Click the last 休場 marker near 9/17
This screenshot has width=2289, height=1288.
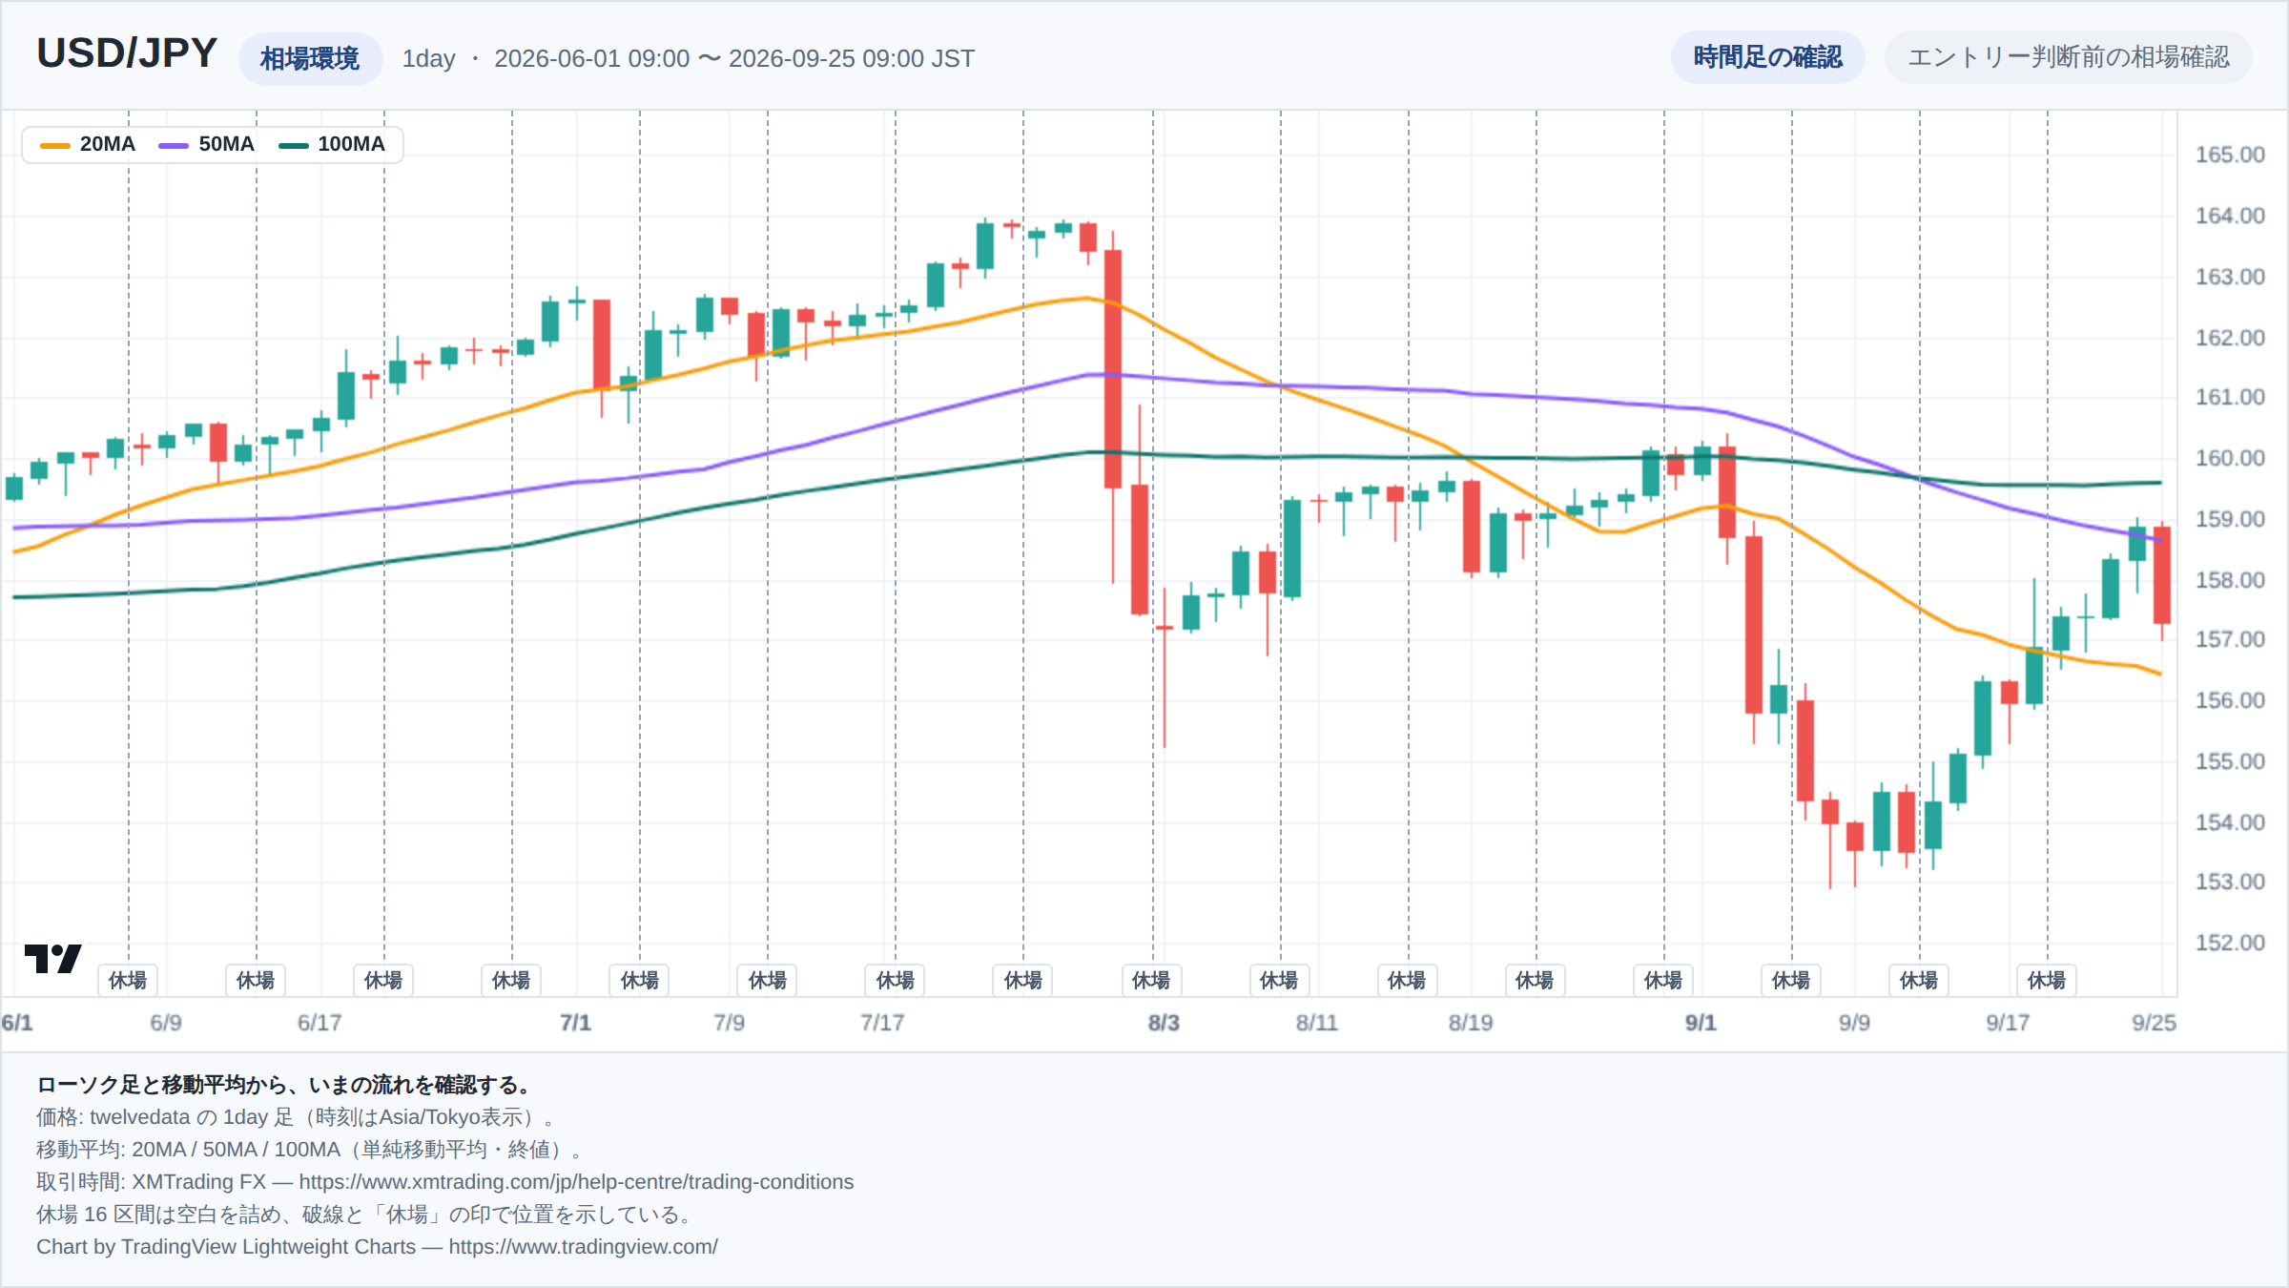tap(2047, 980)
